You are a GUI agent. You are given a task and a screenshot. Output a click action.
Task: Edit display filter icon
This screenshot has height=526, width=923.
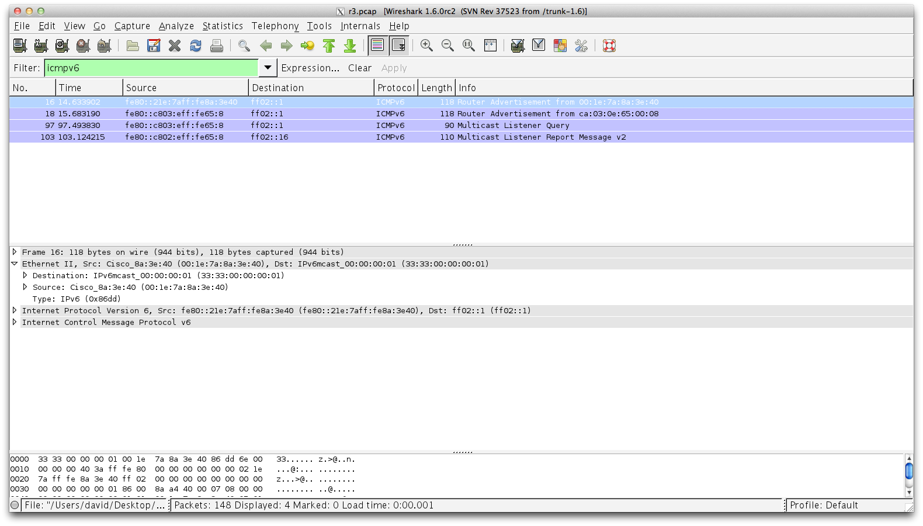click(539, 46)
